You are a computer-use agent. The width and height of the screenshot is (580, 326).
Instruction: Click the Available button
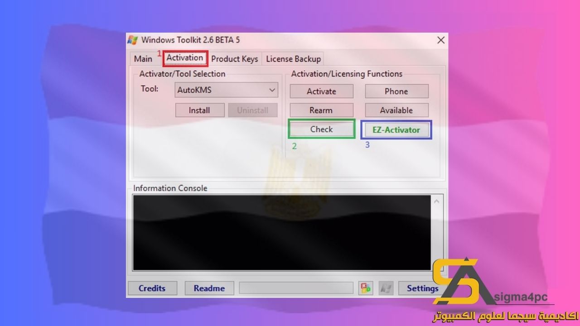pyautogui.click(x=396, y=110)
